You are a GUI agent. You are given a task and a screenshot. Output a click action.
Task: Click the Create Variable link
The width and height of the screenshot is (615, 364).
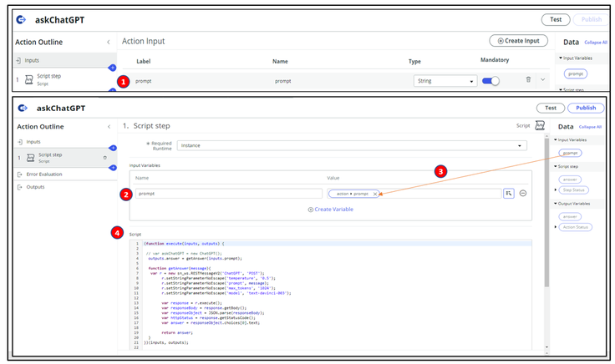(x=331, y=210)
